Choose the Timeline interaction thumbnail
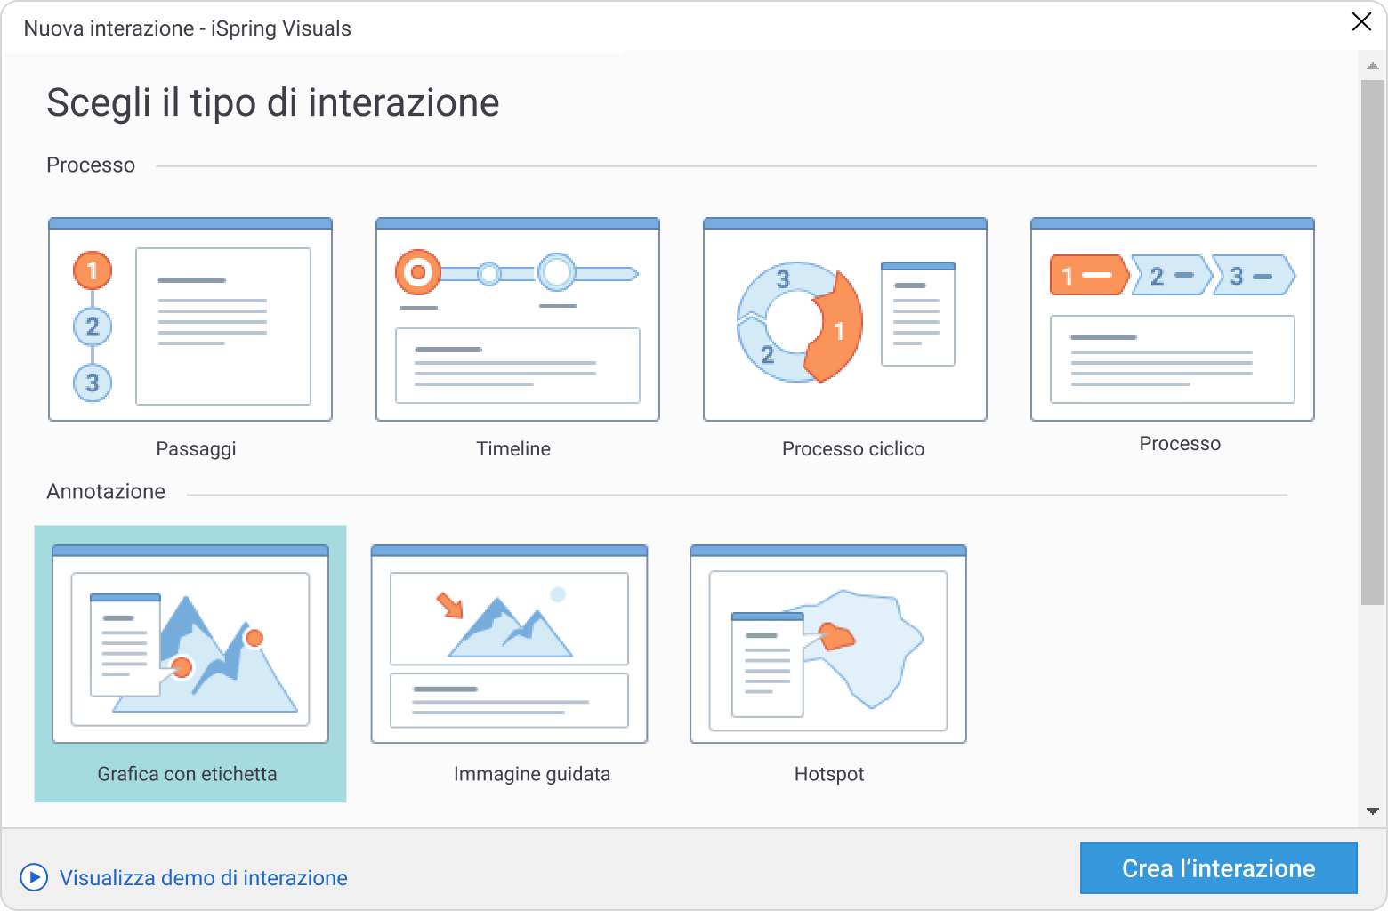This screenshot has width=1388, height=911. tap(518, 319)
